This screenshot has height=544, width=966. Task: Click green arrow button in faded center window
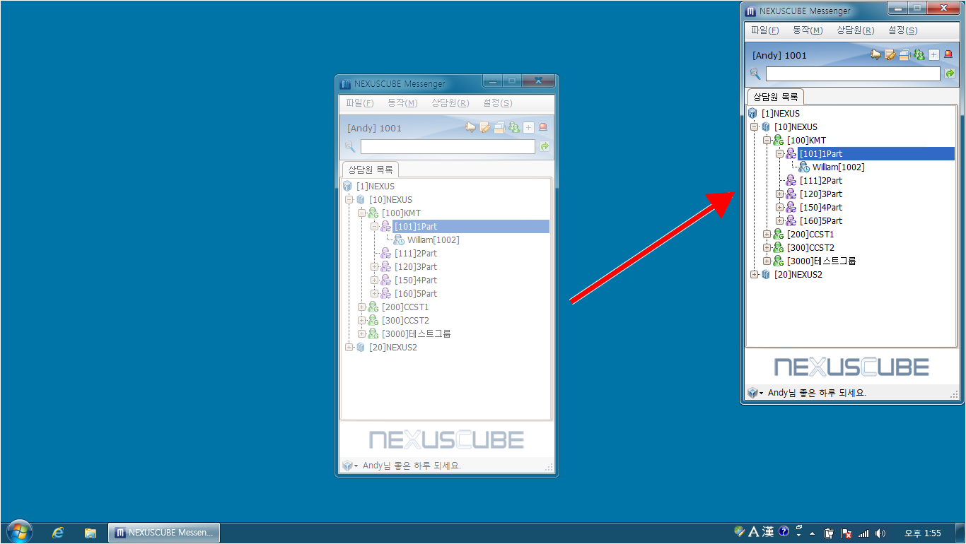(x=545, y=146)
